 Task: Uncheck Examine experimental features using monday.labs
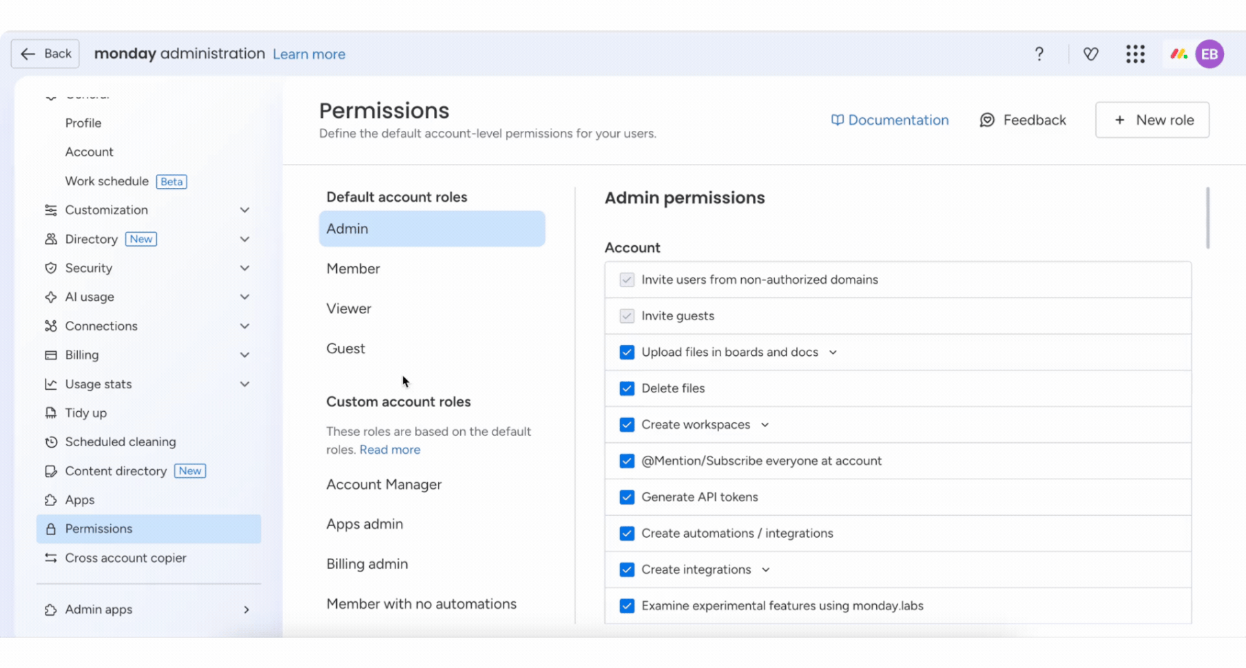pos(627,606)
